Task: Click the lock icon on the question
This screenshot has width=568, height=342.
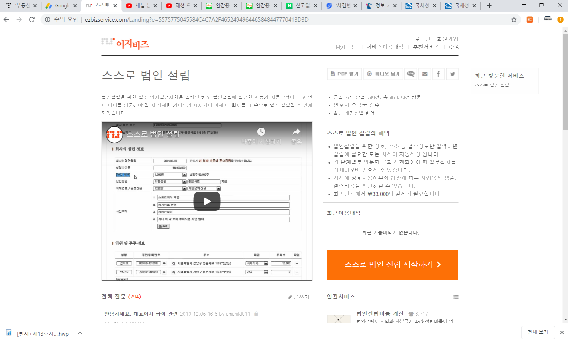Action: point(256,314)
